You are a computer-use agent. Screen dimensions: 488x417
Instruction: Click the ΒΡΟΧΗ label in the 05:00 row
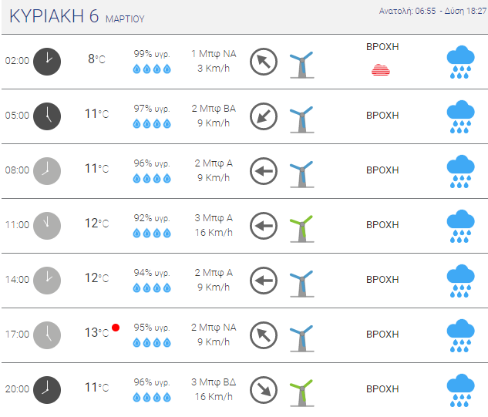(x=382, y=116)
